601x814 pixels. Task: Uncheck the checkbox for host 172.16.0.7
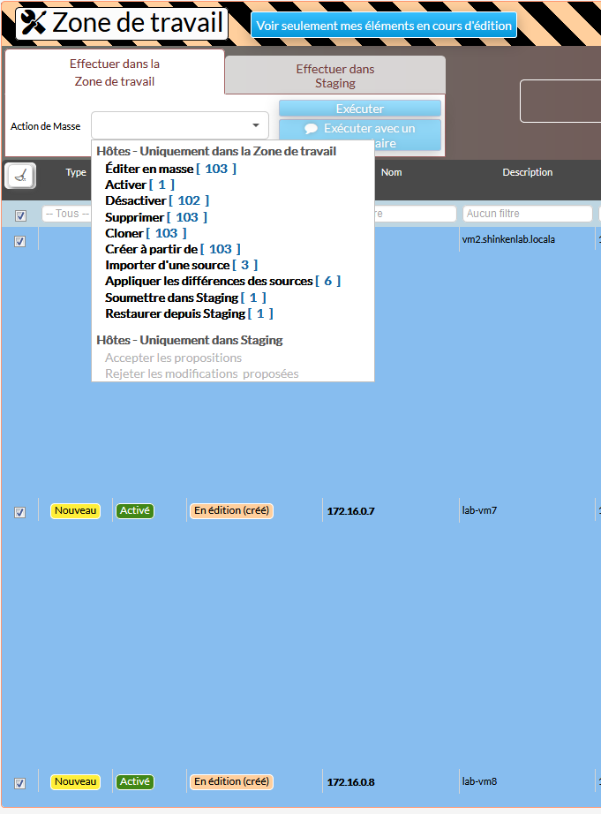[x=20, y=512]
